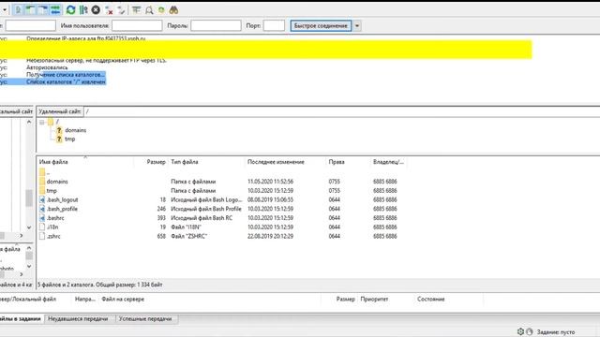Focus the Порт input field

[274, 25]
